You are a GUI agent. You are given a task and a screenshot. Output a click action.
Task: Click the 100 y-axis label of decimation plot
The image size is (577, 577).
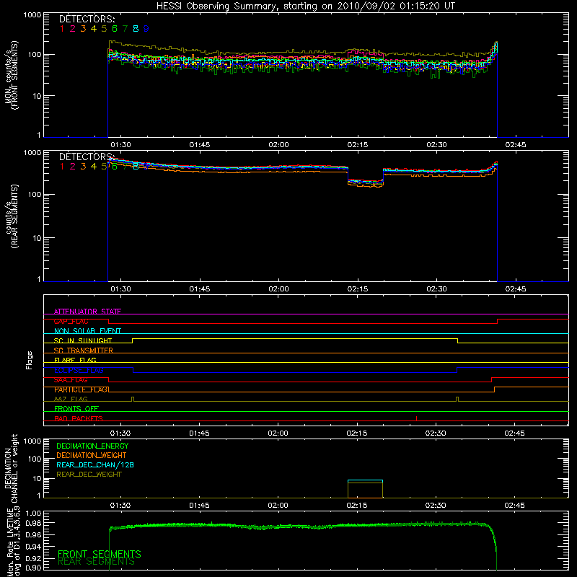35,459
